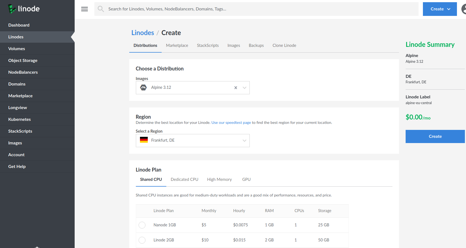
Task: Expand the Images dropdown arrow
Action: 244,88
